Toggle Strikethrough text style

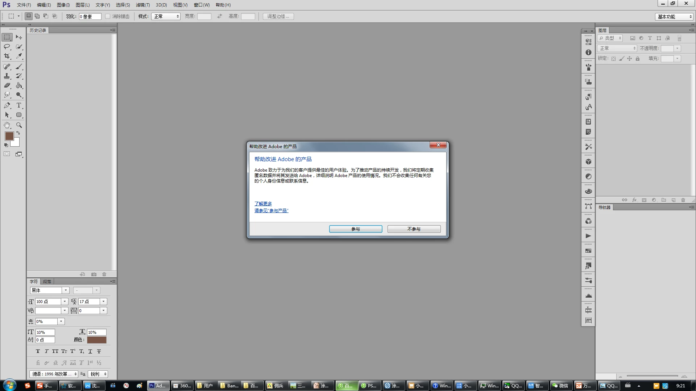(x=99, y=351)
